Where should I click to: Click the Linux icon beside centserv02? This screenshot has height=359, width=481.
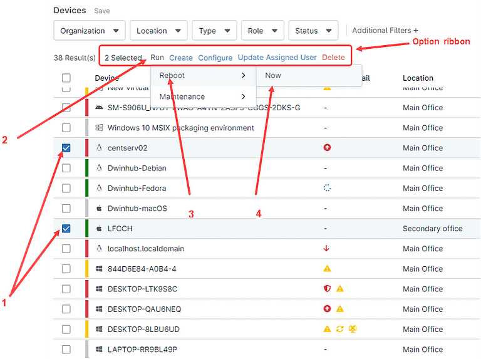pyautogui.click(x=99, y=148)
